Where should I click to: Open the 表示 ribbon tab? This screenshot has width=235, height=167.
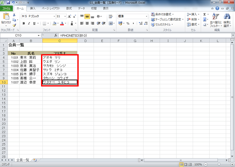click(106, 8)
